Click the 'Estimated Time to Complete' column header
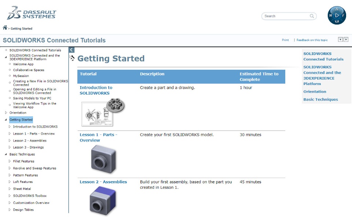The width and height of the screenshot is (352, 217). (259, 77)
